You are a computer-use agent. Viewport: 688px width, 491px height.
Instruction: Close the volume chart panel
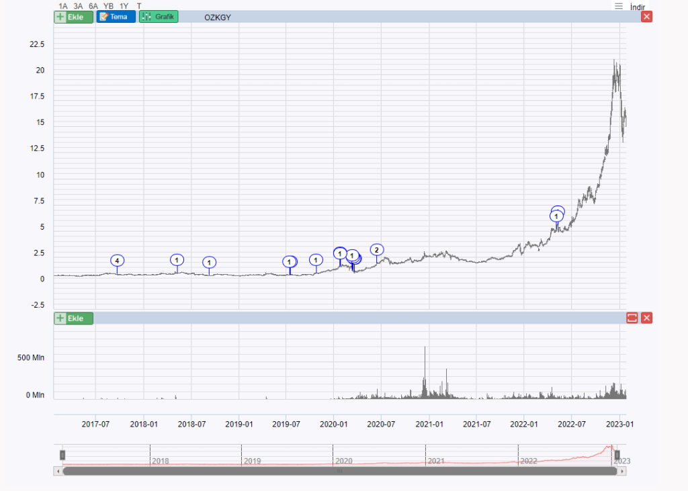tap(646, 318)
